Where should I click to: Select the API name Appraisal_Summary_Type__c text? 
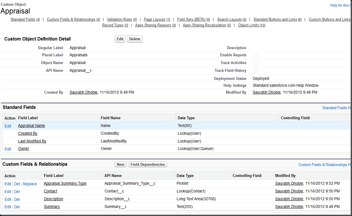(130, 184)
